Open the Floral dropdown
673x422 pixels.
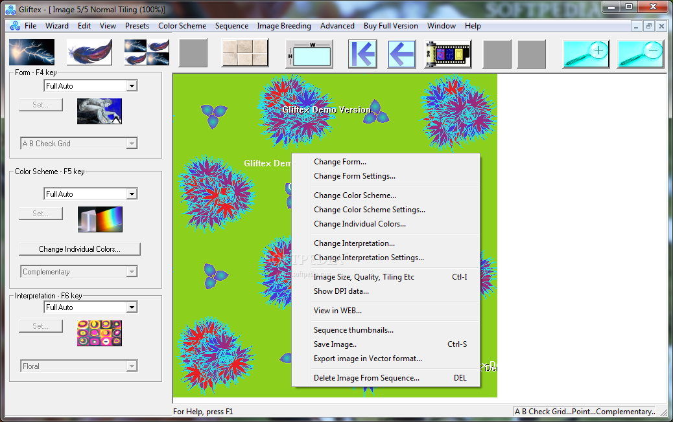pos(79,366)
